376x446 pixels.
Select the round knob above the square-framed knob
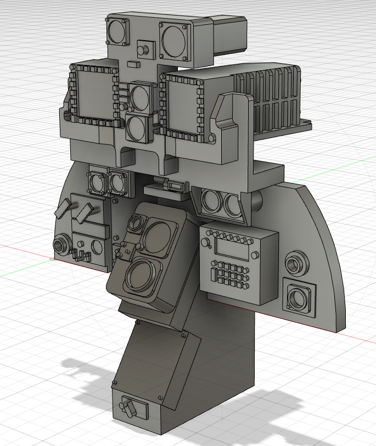point(296,263)
